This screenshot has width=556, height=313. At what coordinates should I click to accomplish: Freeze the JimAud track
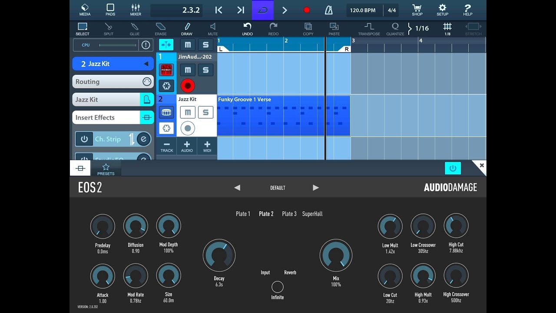coord(166,86)
